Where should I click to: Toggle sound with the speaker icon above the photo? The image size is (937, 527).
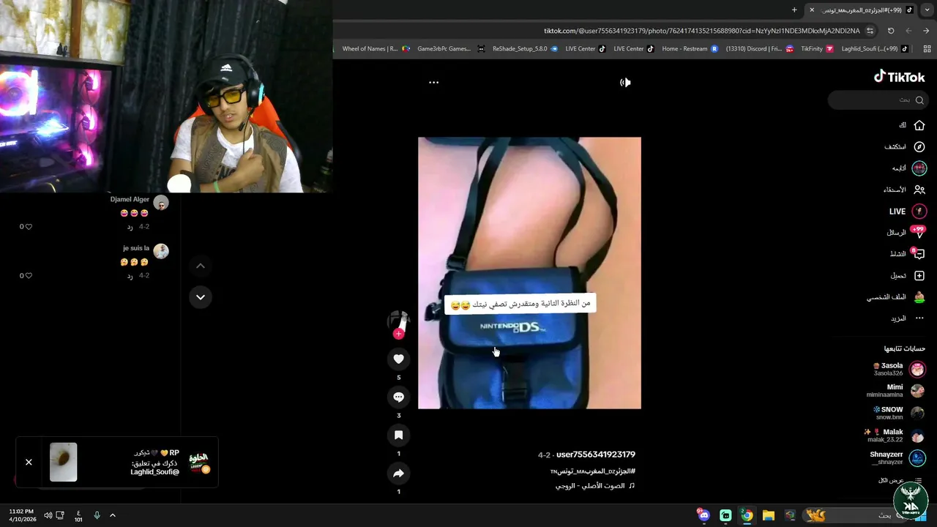(625, 82)
